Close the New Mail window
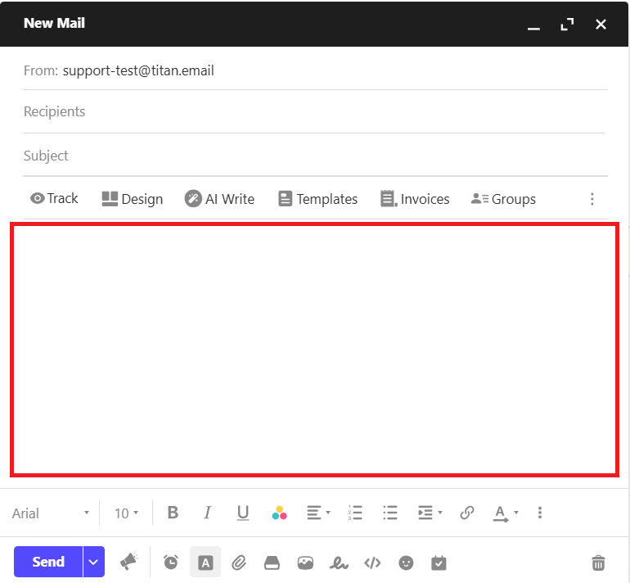Screen dimensions: 630x583 (601, 25)
